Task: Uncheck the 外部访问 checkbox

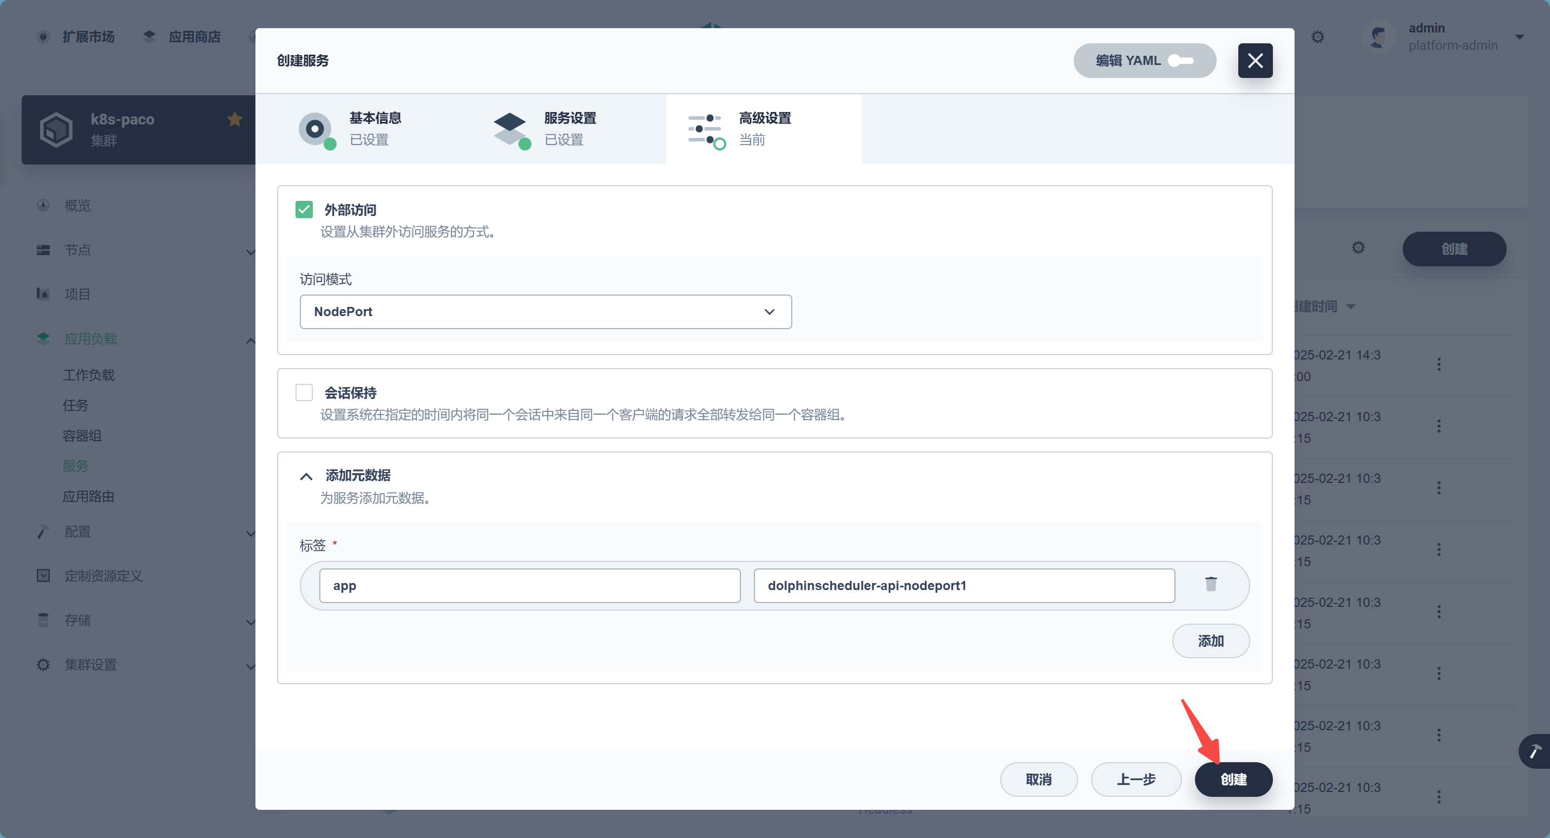Action: pos(305,209)
